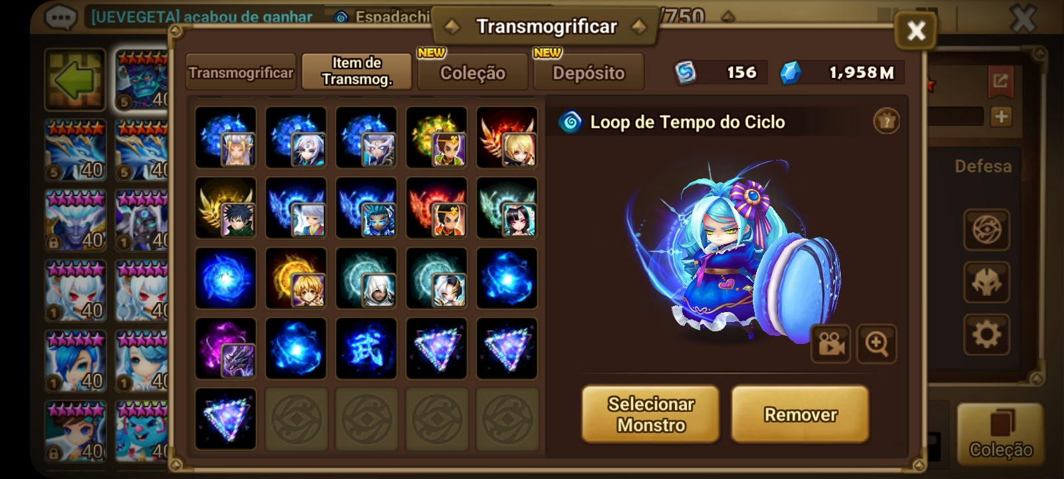Open the Coleção tab
The width and height of the screenshot is (1064, 479).
(x=473, y=73)
